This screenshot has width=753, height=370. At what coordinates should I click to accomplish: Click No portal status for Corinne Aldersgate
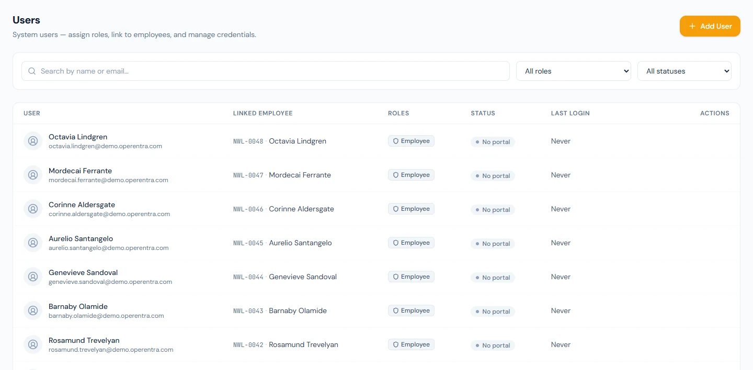point(493,210)
